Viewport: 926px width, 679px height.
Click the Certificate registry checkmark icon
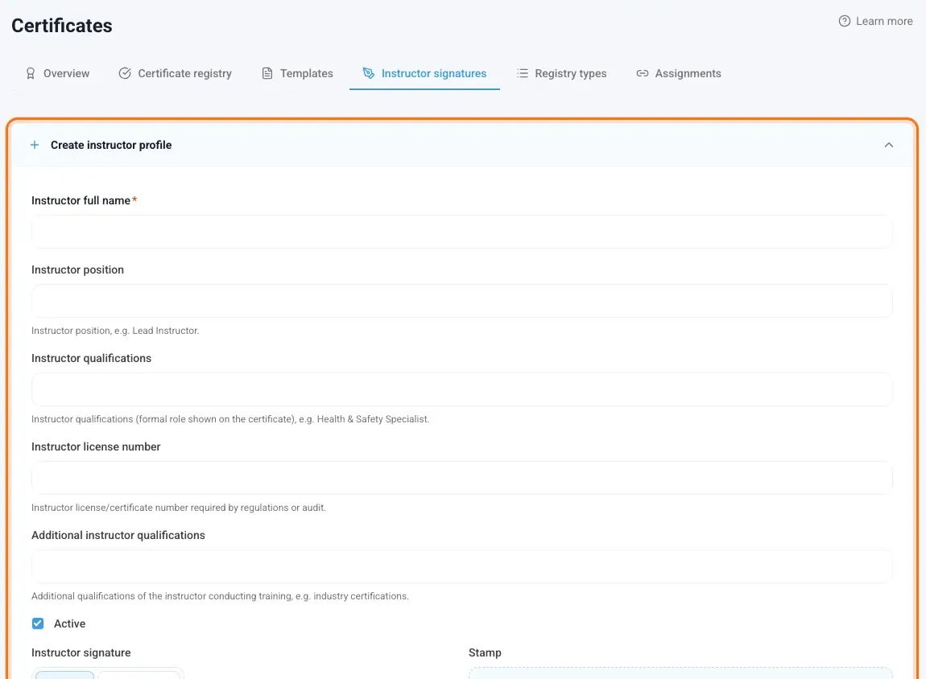tap(125, 73)
